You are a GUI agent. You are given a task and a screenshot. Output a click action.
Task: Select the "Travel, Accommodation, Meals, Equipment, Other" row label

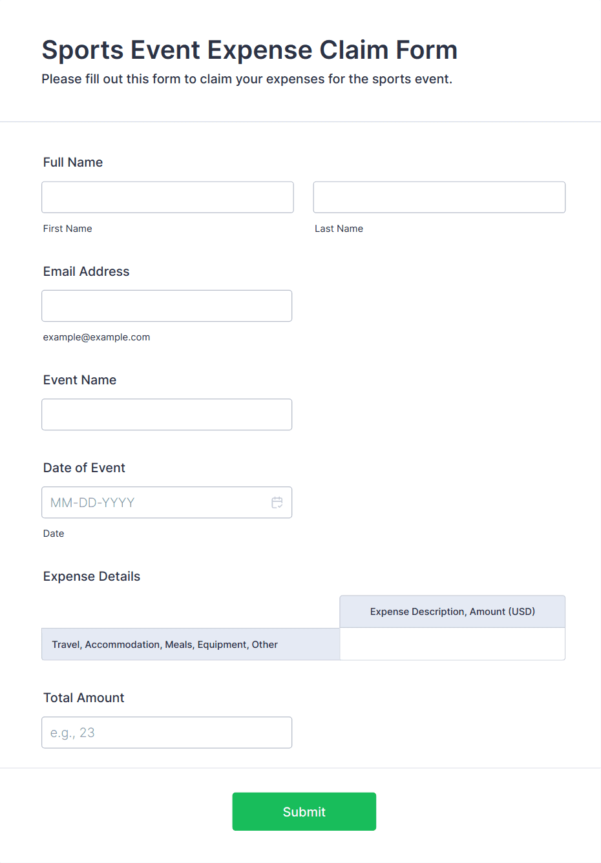point(165,645)
